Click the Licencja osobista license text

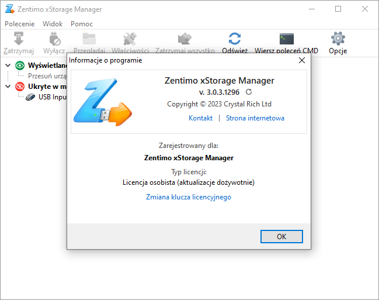pos(189,182)
